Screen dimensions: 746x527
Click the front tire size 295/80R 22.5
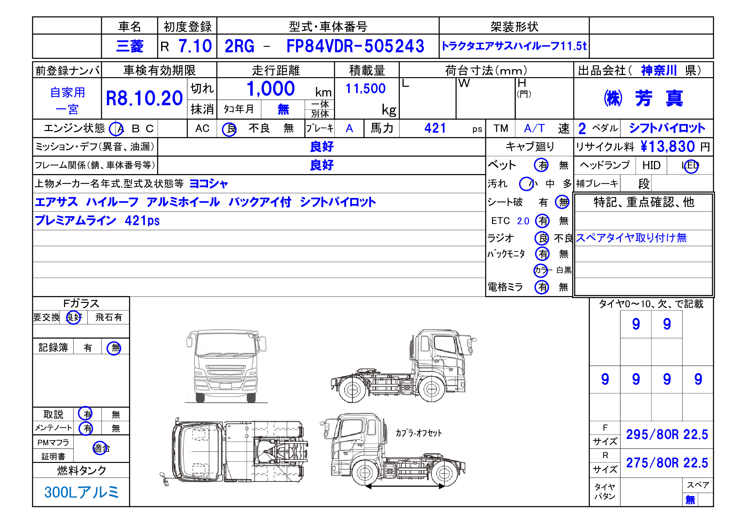[667, 435]
